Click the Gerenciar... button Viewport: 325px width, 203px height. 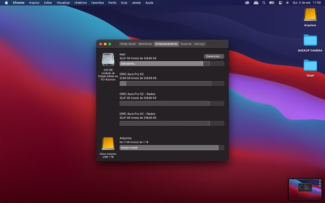click(x=214, y=56)
